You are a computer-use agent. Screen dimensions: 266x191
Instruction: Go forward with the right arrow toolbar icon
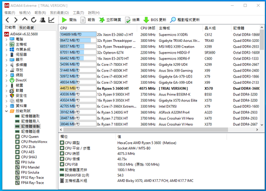pyautogui.click(x=16, y=20)
